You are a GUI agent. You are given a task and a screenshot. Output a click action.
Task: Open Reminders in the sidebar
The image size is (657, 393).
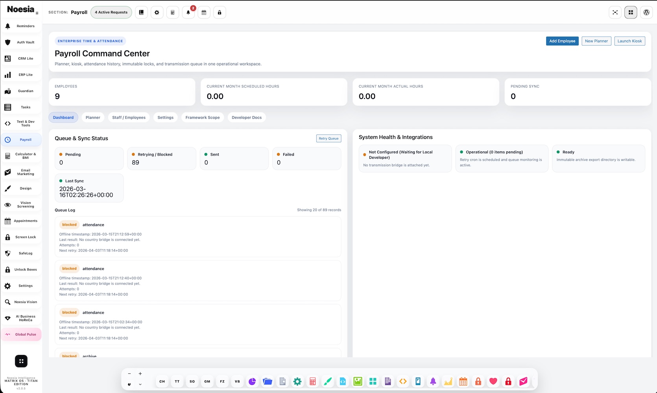pos(21,26)
